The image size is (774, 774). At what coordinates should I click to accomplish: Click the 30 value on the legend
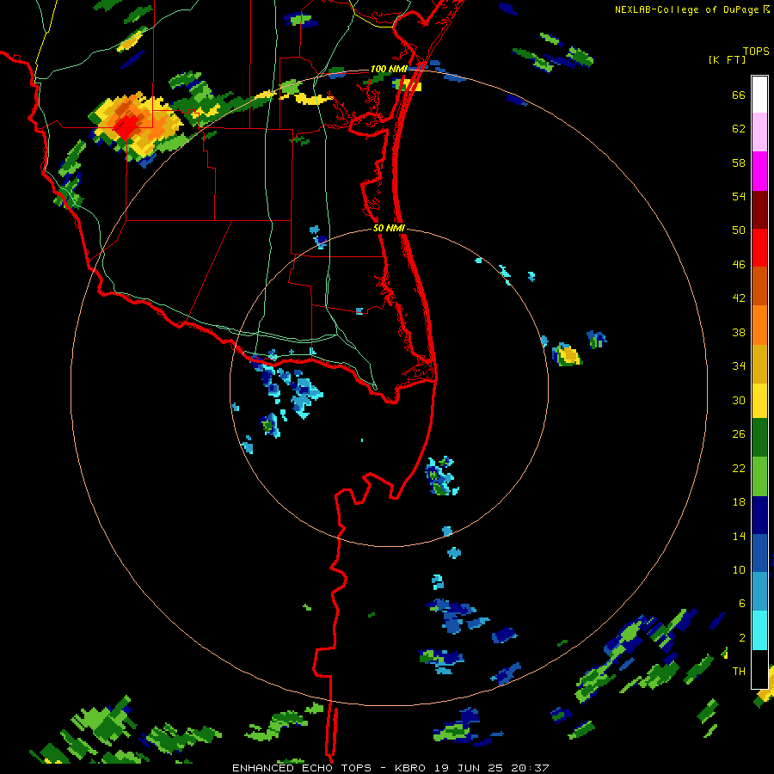(x=739, y=400)
